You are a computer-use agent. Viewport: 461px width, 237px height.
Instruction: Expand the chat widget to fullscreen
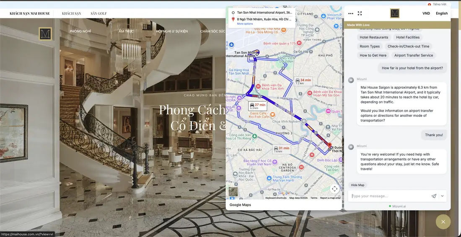(360, 13)
